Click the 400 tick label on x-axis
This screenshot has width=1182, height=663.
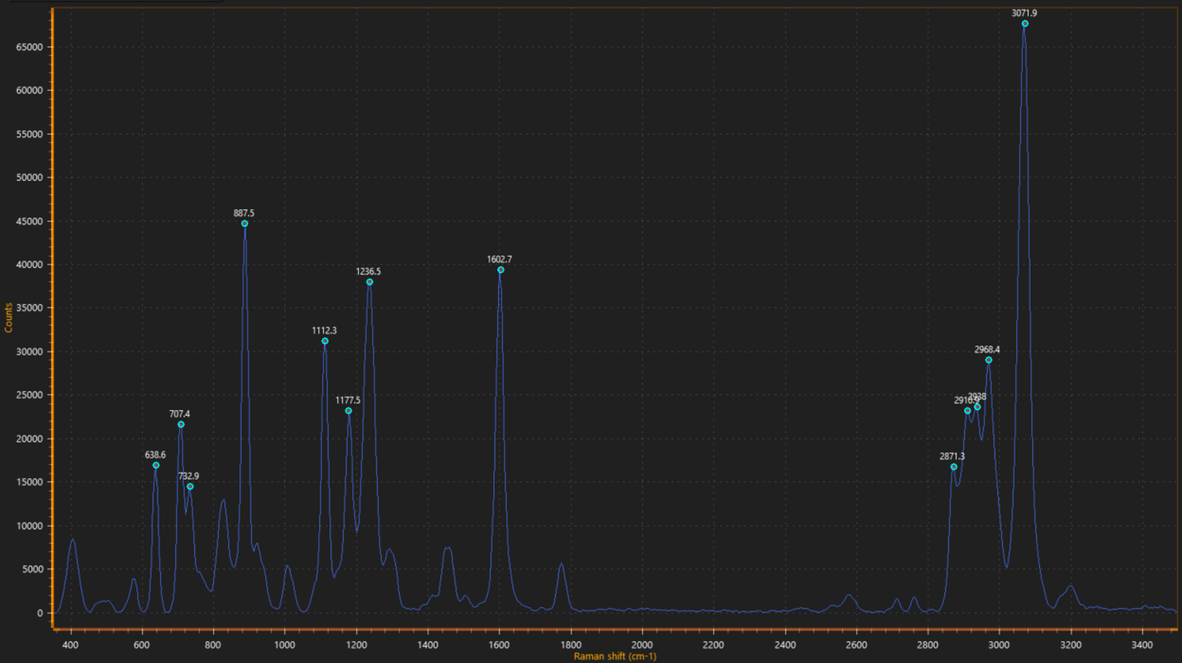(x=70, y=645)
